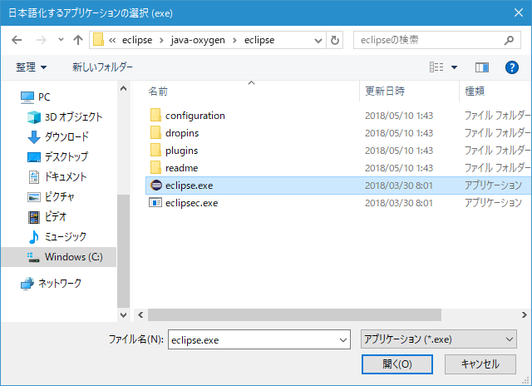This screenshot has height=386, width=532.
Task: Create a folder with 新しいフォルダー
Action: 102,67
